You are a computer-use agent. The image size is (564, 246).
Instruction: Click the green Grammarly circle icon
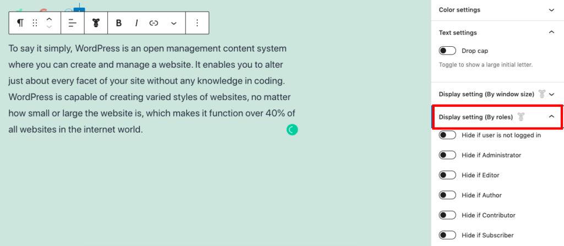[292, 129]
